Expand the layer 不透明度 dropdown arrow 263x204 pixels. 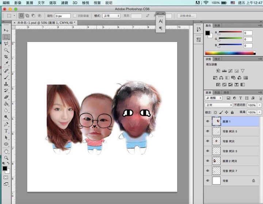(259, 105)
